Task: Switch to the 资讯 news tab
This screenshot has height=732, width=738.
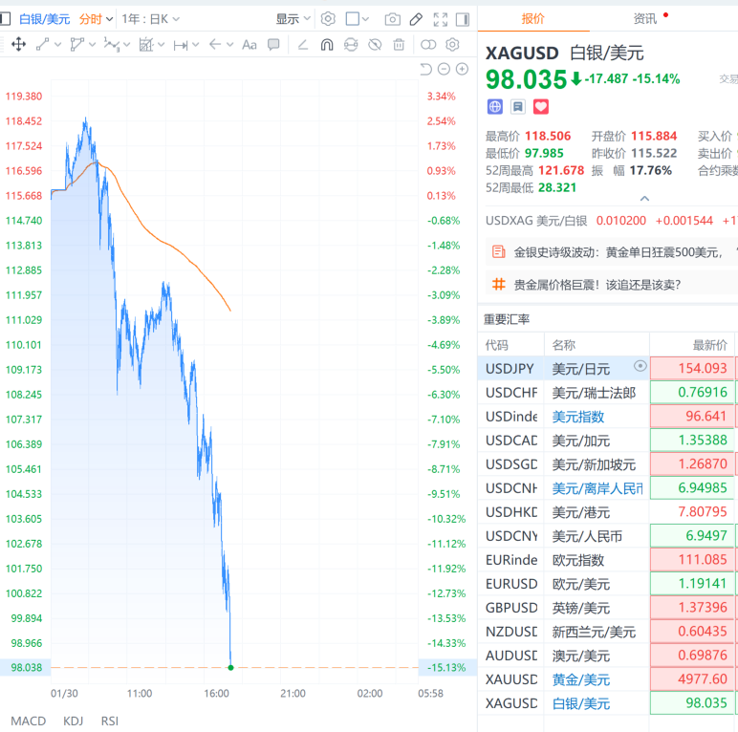Action: click(x=645, y=18)
